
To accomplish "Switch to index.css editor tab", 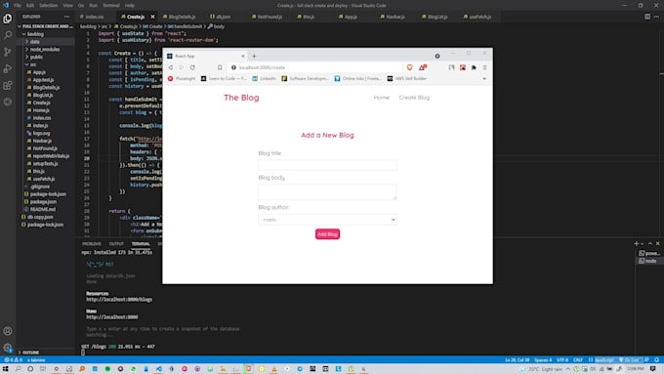I will click(95, 17).
